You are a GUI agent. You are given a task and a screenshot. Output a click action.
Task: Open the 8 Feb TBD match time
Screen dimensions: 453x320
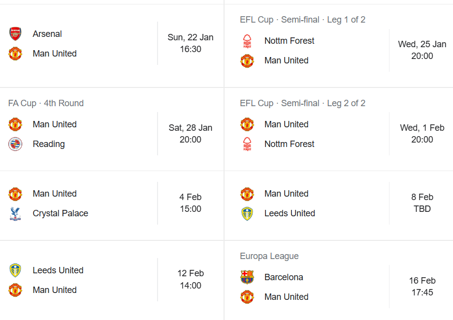coord(422,203)
